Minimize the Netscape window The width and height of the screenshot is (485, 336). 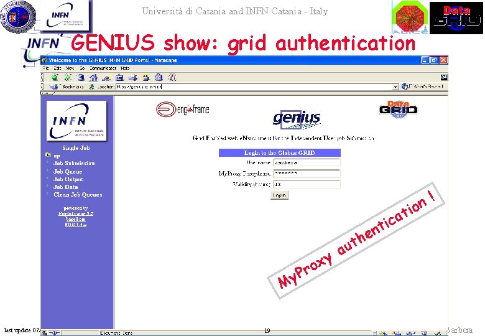[425, 60]
